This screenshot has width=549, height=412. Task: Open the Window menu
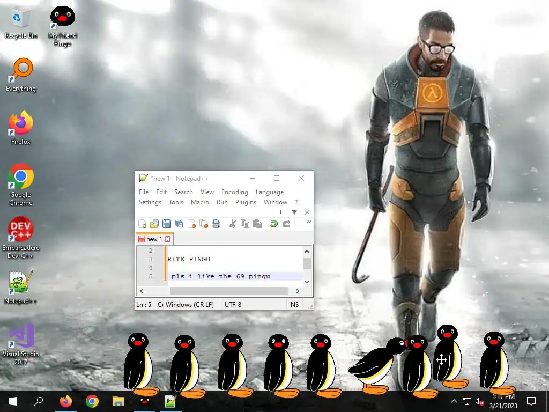click(276, 202)
